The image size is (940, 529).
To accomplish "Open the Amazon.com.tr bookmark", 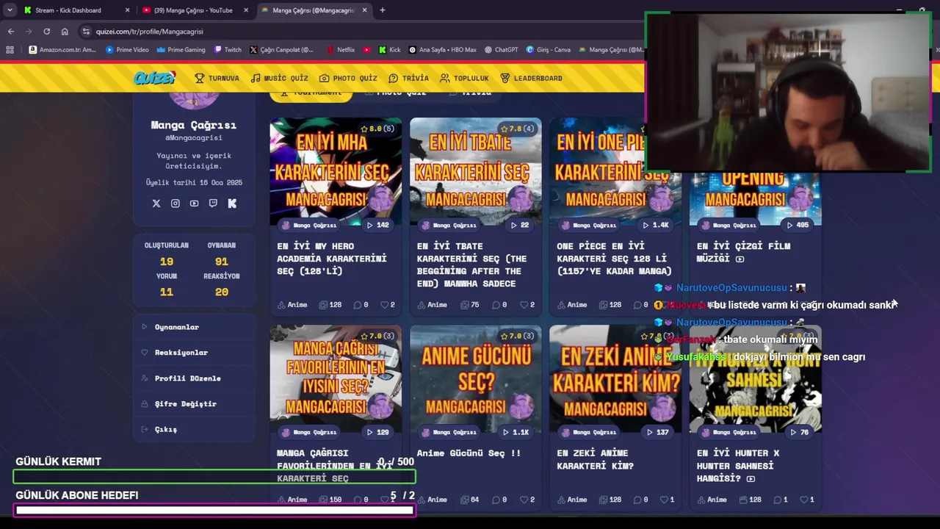I will click(x=62, y=50).
